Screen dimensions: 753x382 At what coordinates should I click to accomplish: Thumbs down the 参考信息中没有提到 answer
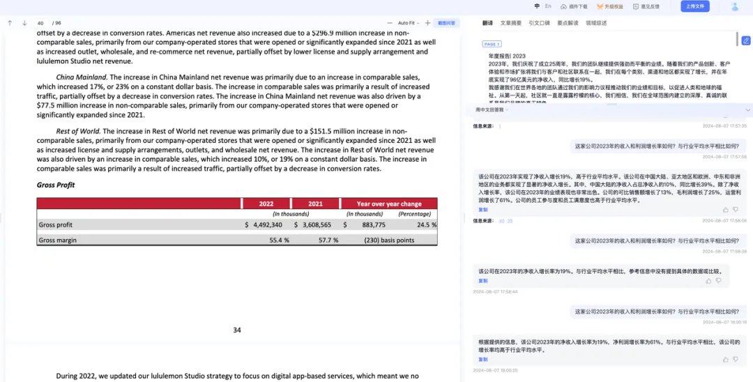pyautogui.click(x=718, y=281)
